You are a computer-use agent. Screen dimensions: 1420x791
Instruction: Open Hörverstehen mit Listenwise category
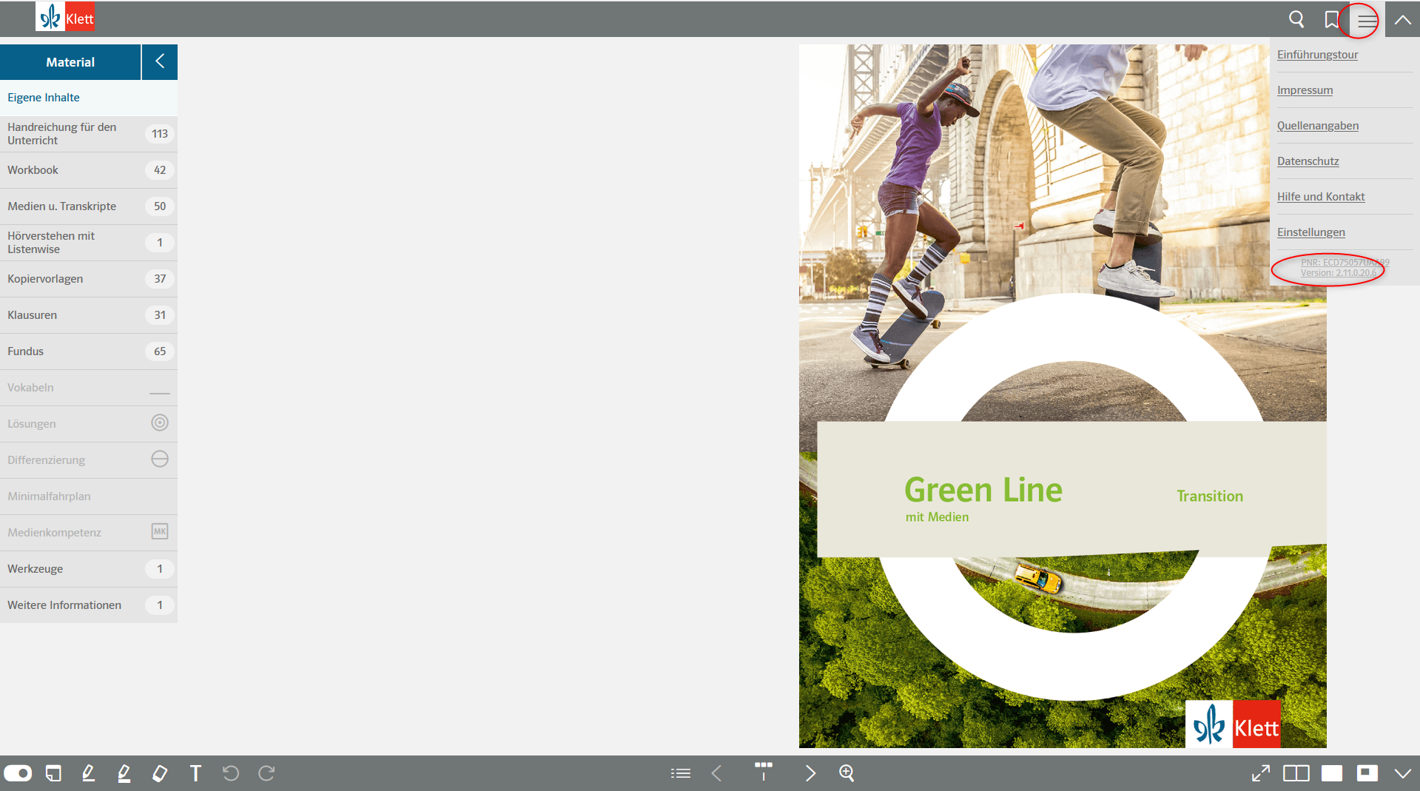tap(89, 243)
